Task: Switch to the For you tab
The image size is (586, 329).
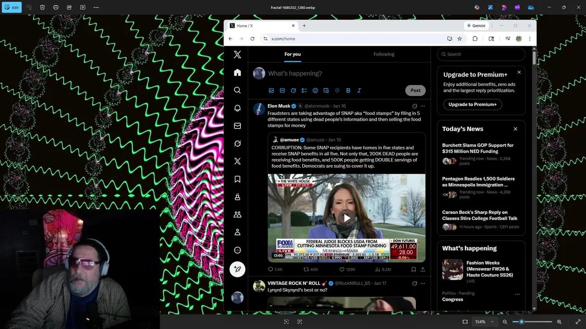Action: tap(293, 54)
